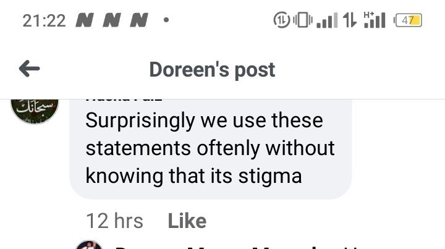
Task: Tap the partially hidden commenter name above the comment
Action: pyautogui.click(x=124, y=100)
